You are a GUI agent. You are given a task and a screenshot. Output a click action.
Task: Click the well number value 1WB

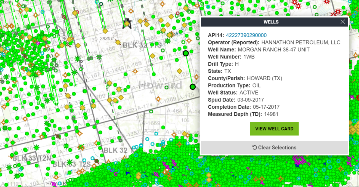(x=249, y=57)
